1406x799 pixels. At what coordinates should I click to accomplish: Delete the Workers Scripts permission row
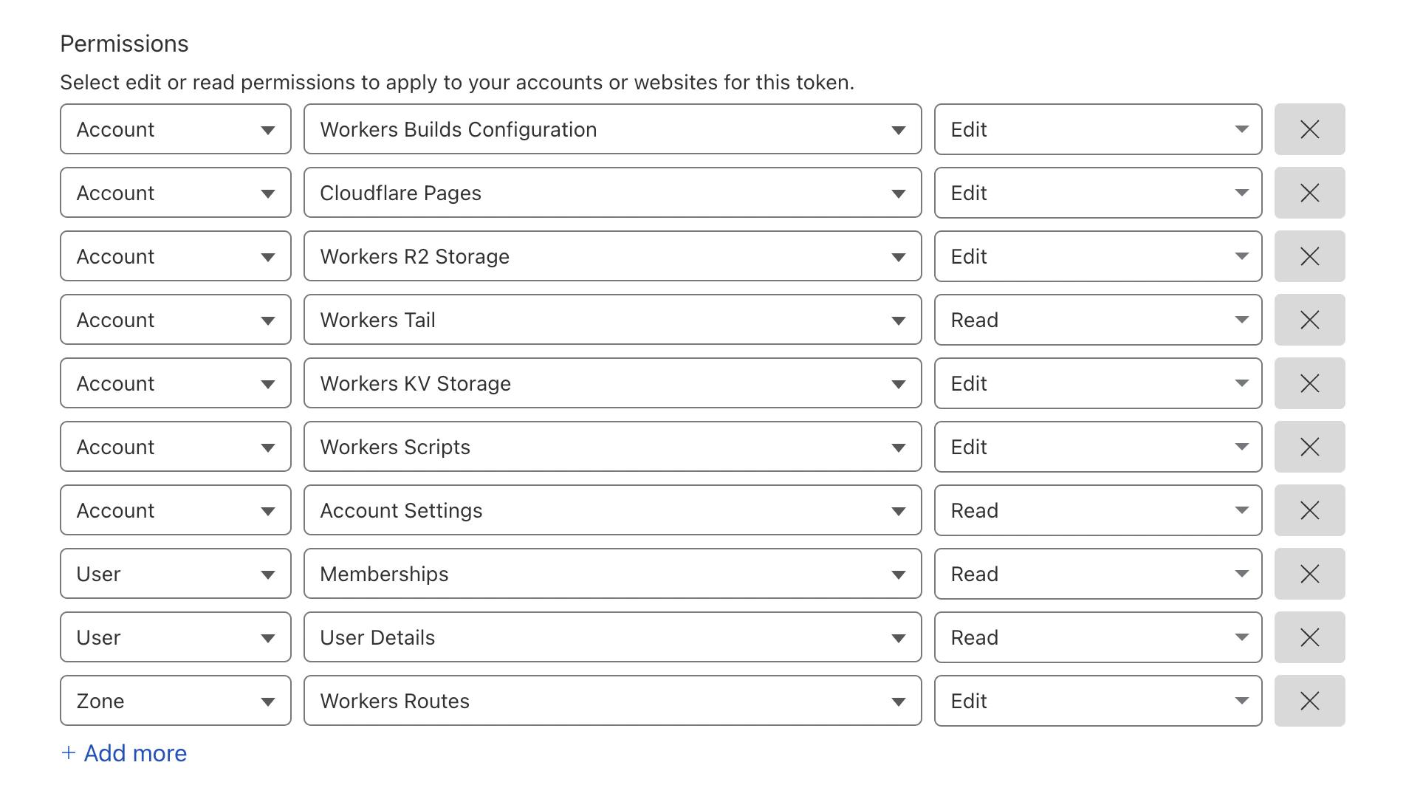point(1309,447)
